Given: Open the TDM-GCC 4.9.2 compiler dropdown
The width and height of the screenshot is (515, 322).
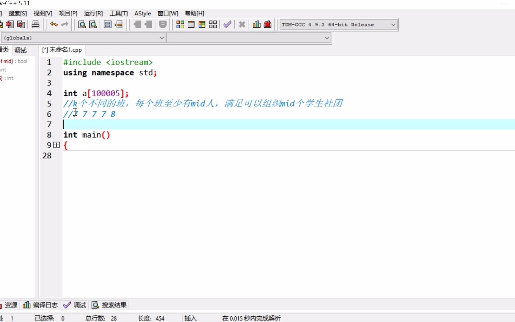Looking at the screenshot, I should [x=339, y=25].
